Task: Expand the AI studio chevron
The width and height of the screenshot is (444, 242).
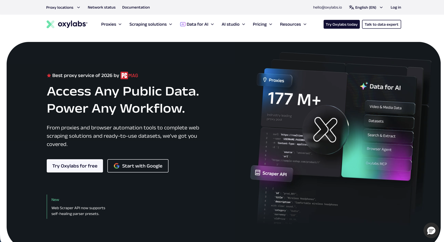Action: point(243,24)
